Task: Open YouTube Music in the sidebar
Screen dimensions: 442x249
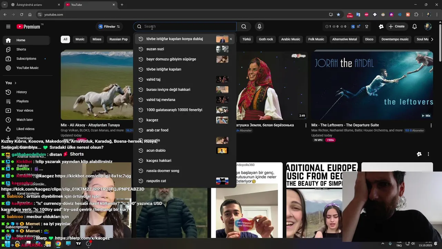Action: [x=27, y=68]
